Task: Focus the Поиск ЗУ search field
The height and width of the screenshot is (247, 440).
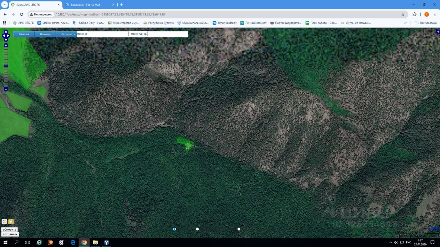Action: pos(108,34)
